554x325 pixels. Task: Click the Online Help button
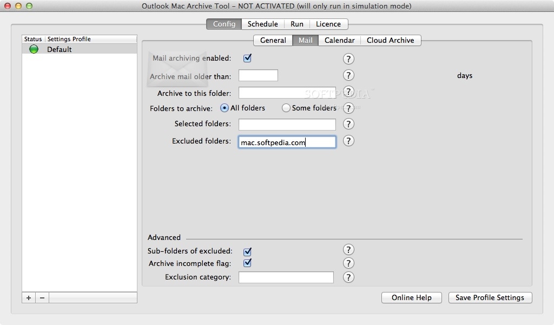412,298
